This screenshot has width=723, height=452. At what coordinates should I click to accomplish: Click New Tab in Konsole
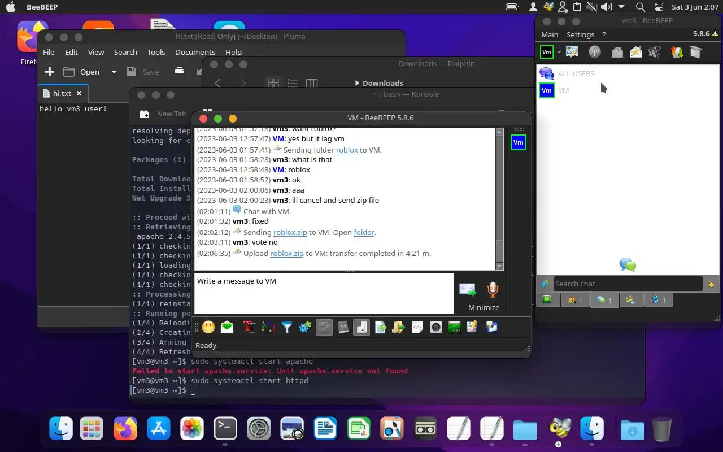click(163, 114)
